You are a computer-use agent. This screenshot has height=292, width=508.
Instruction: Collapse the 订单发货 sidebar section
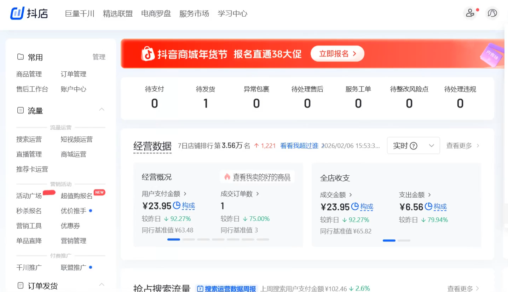point(102,285)
